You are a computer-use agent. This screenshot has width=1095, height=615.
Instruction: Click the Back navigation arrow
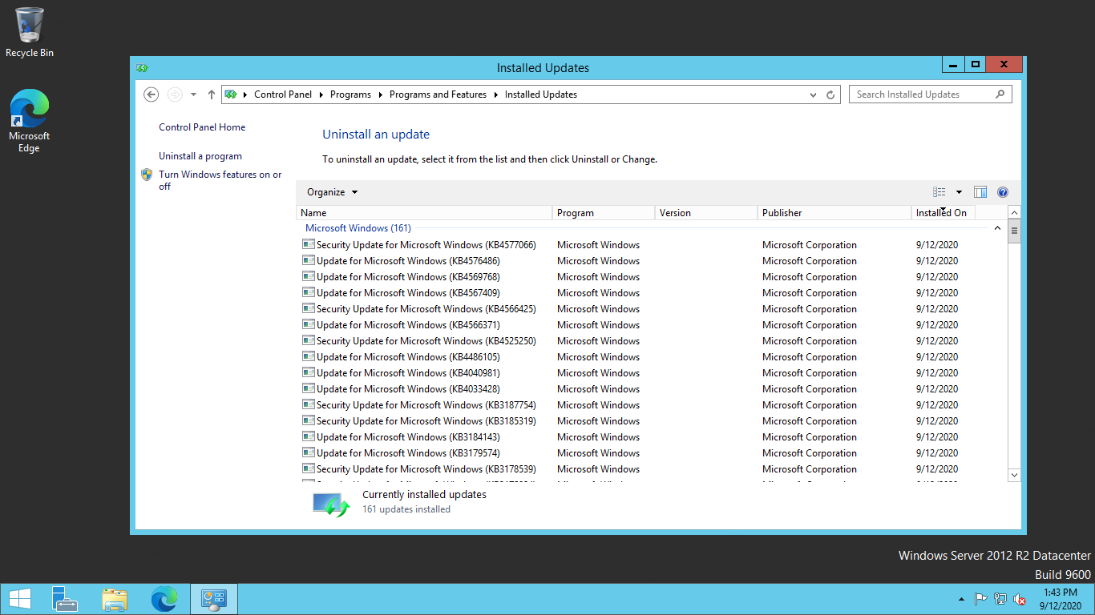[x=151, y=94]
